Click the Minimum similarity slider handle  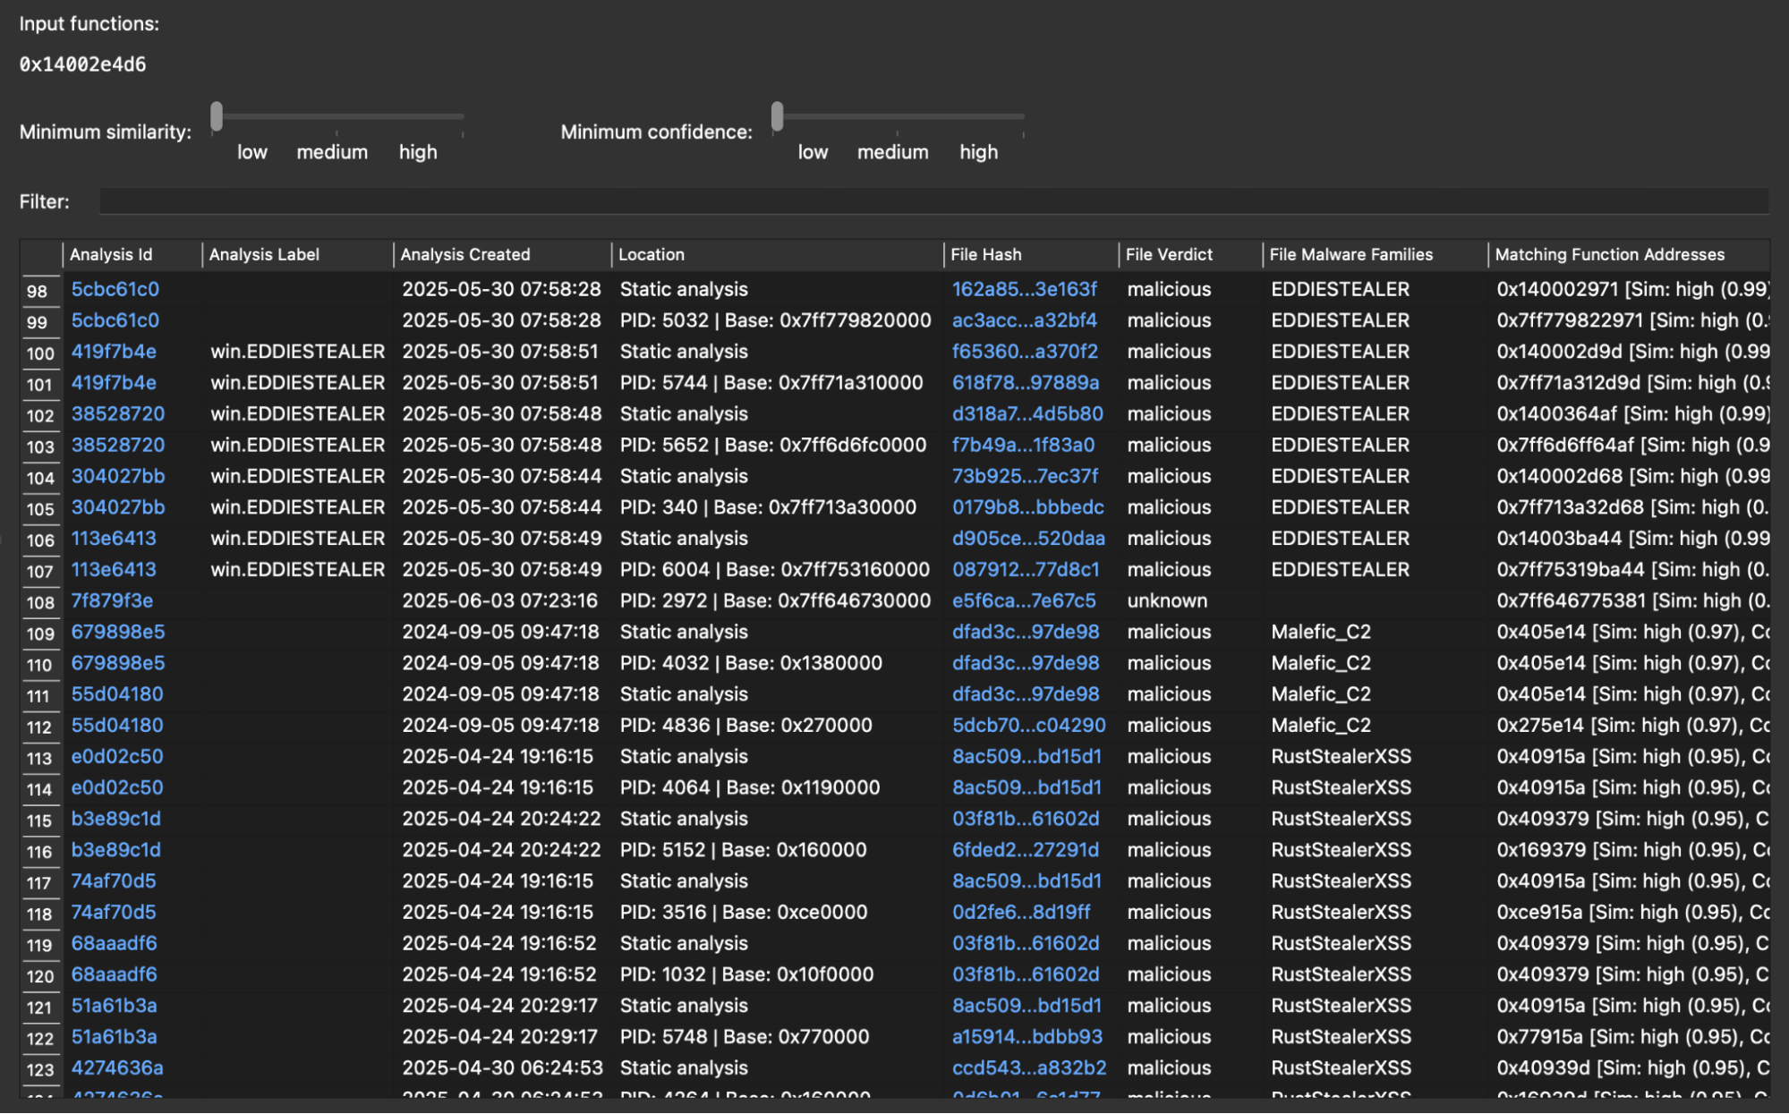tap(217, 116)
